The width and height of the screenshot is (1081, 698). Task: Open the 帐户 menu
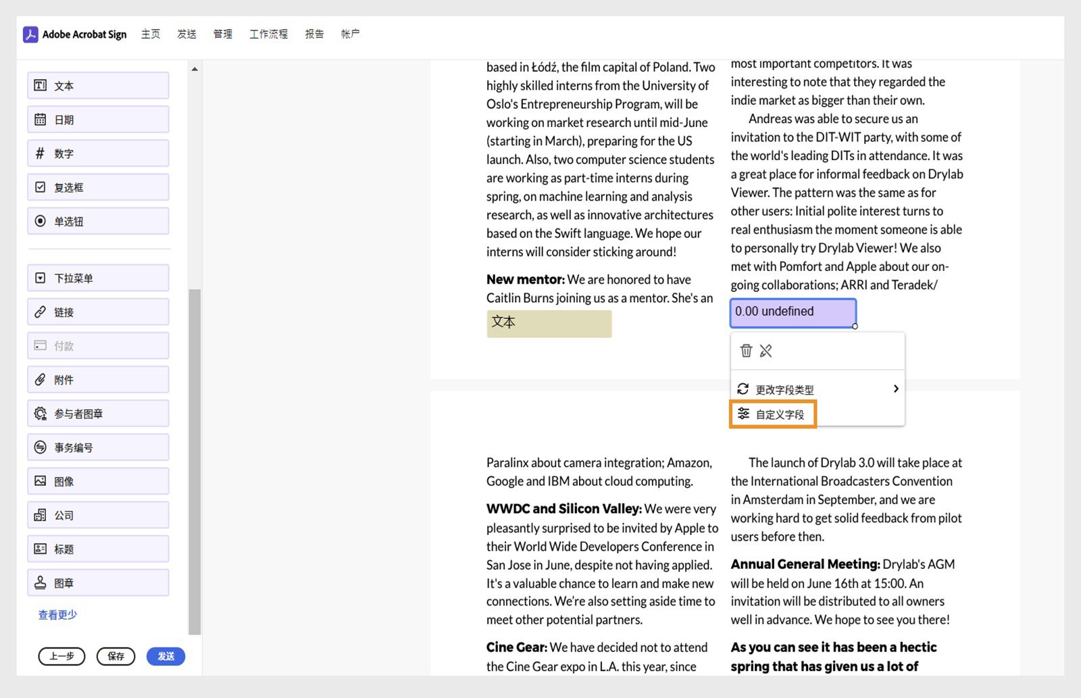tap(350, 34)
